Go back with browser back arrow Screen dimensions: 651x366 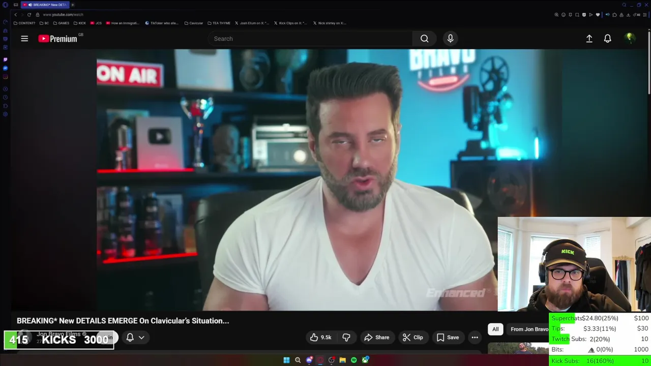tap(15, 15)
